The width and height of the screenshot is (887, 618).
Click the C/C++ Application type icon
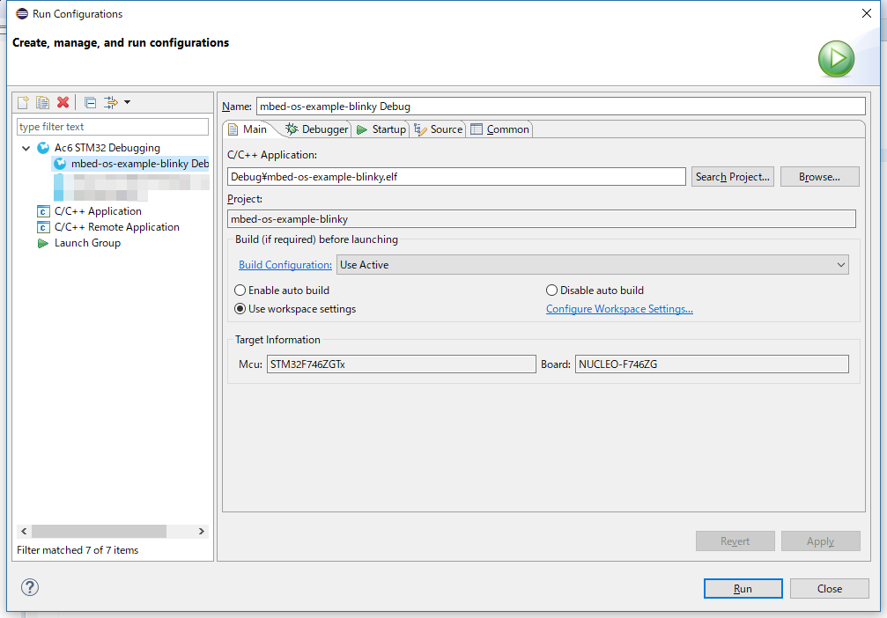click(43, 211)
